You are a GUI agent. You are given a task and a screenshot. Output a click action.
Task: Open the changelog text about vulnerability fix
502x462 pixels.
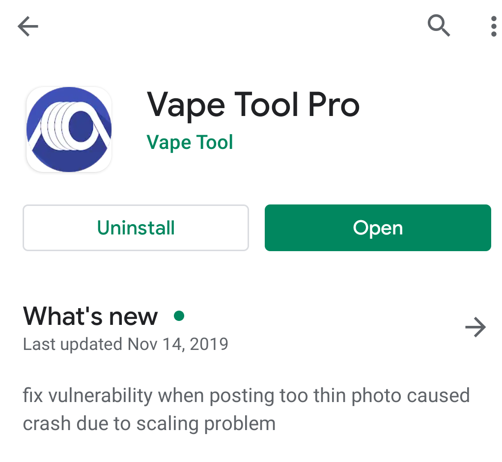pos(246,409)
